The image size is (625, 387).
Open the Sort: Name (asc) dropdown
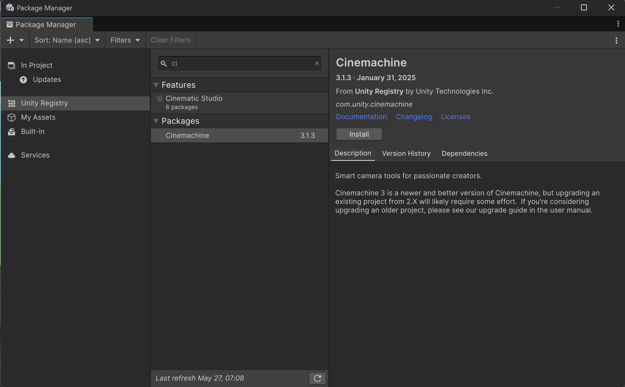pos(67,40)
